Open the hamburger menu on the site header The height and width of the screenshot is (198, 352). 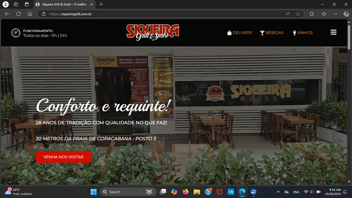click(333, 32)
